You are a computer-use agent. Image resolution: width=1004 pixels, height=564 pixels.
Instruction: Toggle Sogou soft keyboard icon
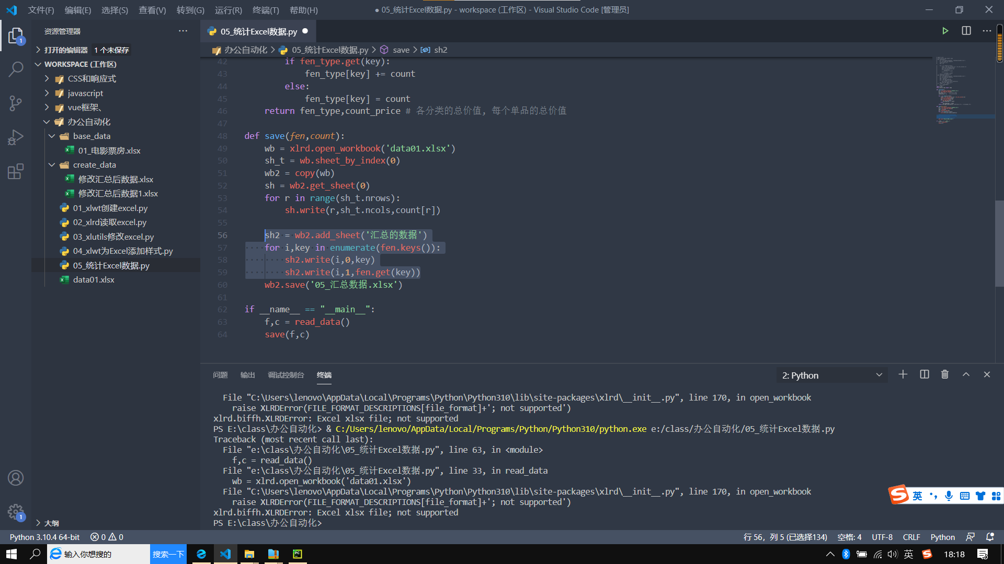965,496
